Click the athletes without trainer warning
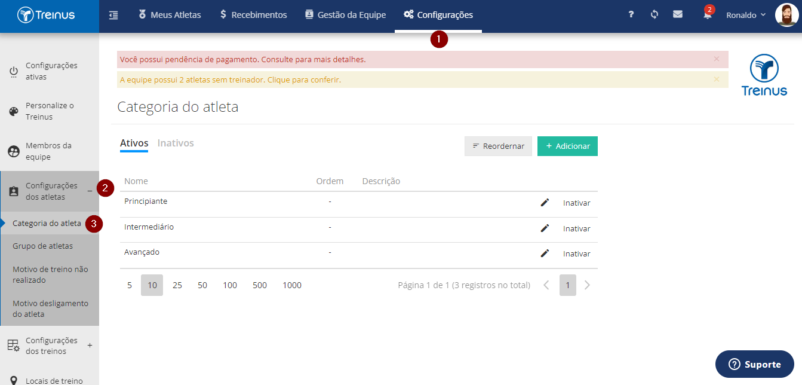Screen dimensions: 802x385 point(231,80)
